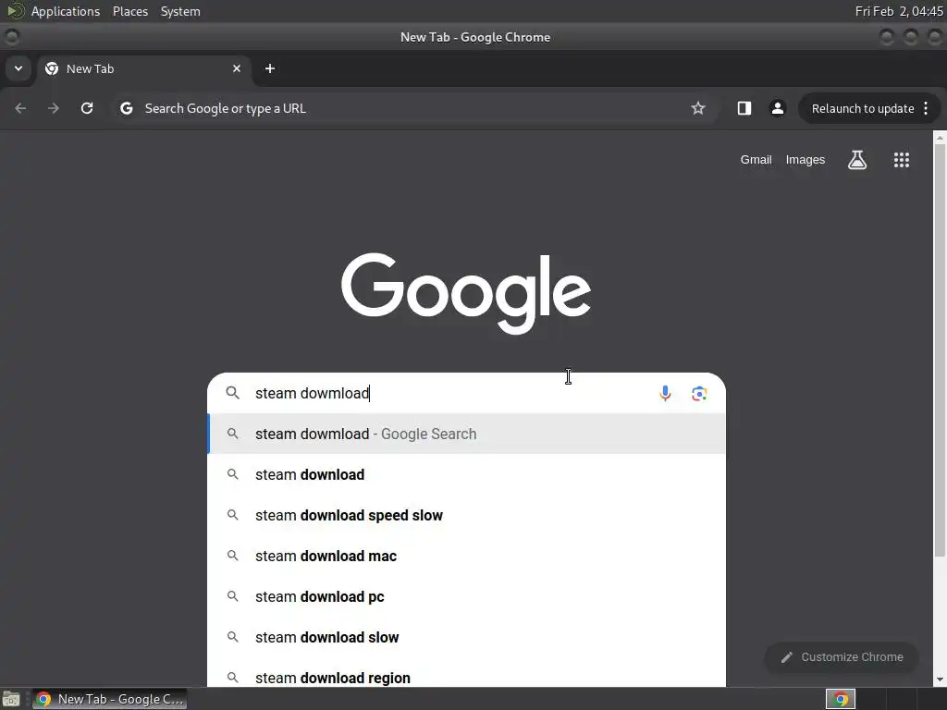Search by image with Google Lens icon

(x=699, y=394)
